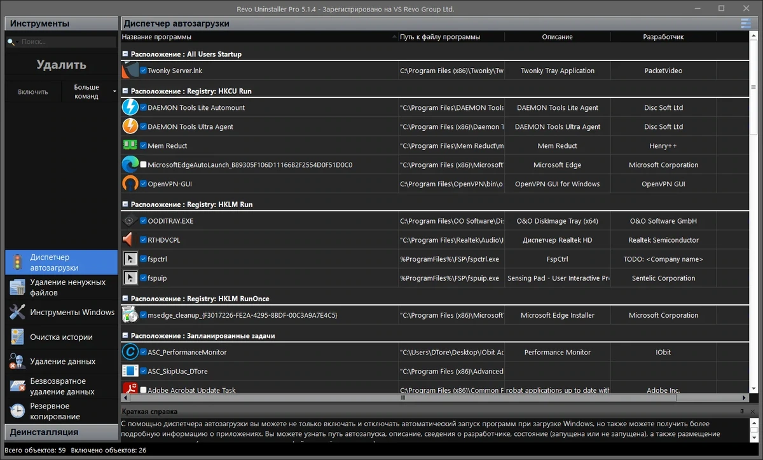
Task: Open the Больше команд dropdown arrow
Action: click(x=114, y=91)
